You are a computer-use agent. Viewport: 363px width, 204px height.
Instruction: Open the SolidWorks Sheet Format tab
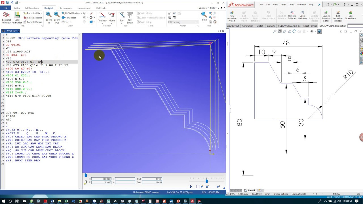(x=310, y=26)
